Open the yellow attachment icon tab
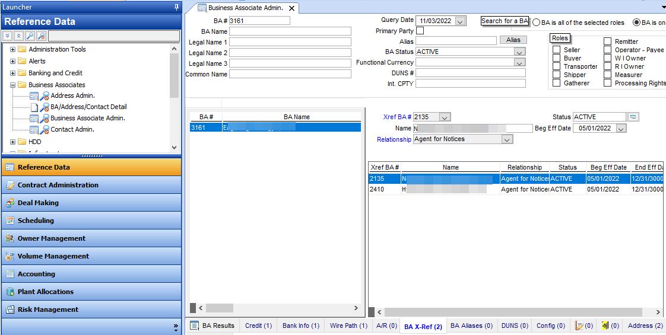The height and width of the screenshot is (335, 666). pyautogui.click(x=610, y=326)
